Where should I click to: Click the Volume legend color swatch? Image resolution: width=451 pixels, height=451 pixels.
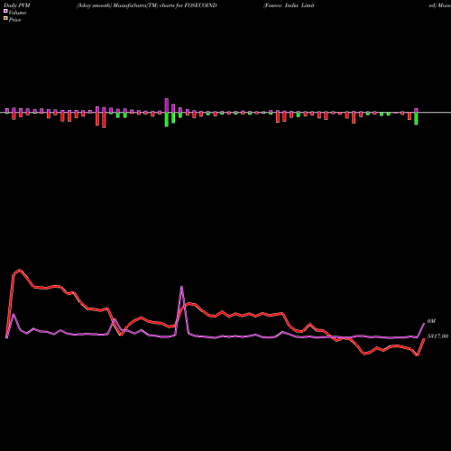coord(5,12)
